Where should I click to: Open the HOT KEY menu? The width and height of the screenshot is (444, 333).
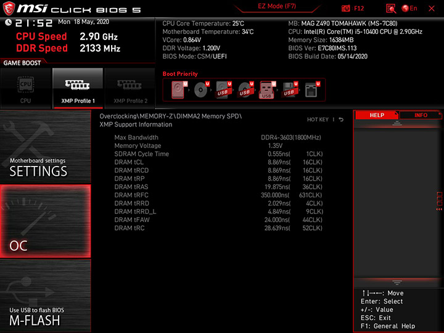click(318, 120)
